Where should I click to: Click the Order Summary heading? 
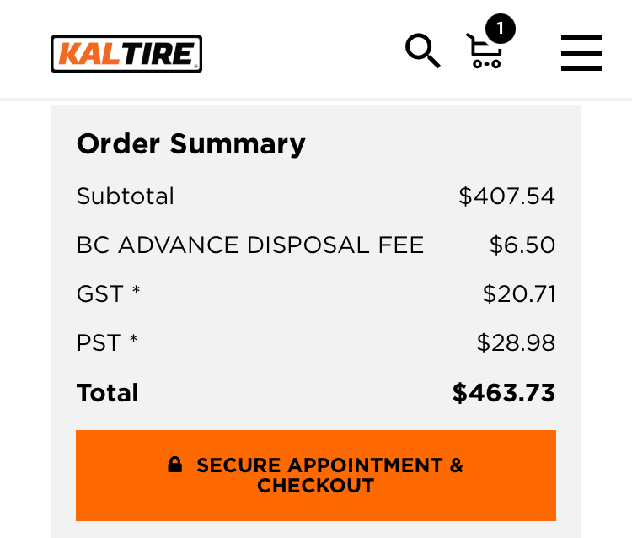coord(190,144)
